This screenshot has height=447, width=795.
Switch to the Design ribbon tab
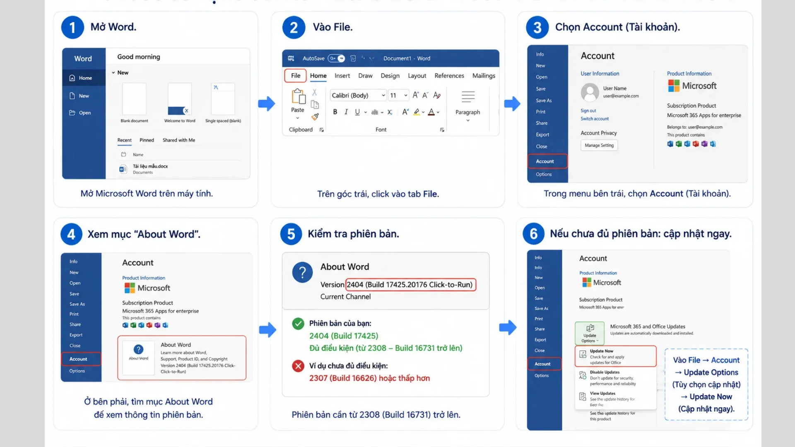pyautogui.click(x=390, y=76)
